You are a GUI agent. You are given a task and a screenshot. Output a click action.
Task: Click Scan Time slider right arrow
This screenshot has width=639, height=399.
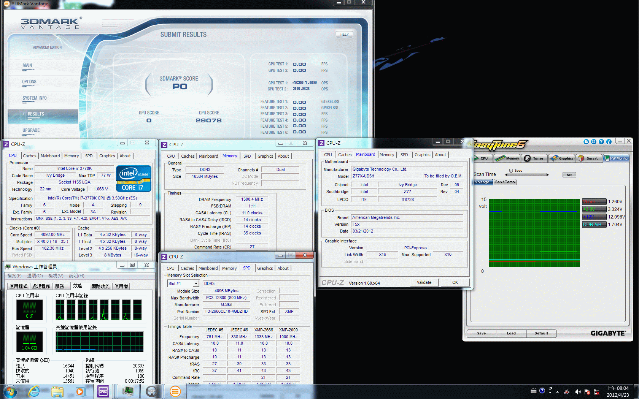click(x=548, y=175)
